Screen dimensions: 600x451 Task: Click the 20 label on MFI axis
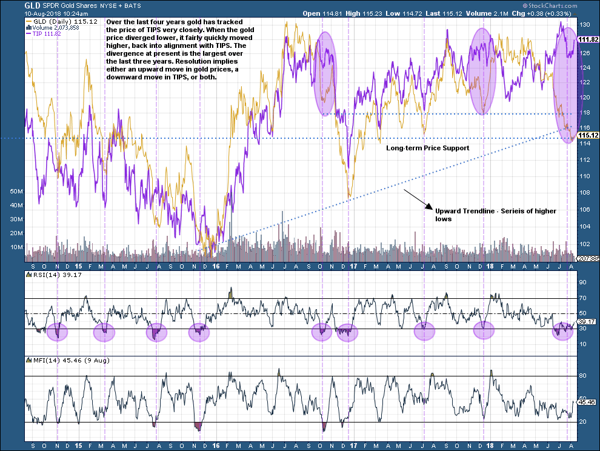(583, 421)
